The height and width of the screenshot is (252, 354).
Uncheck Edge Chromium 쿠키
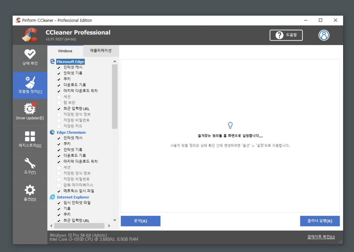tap(59, 144)
